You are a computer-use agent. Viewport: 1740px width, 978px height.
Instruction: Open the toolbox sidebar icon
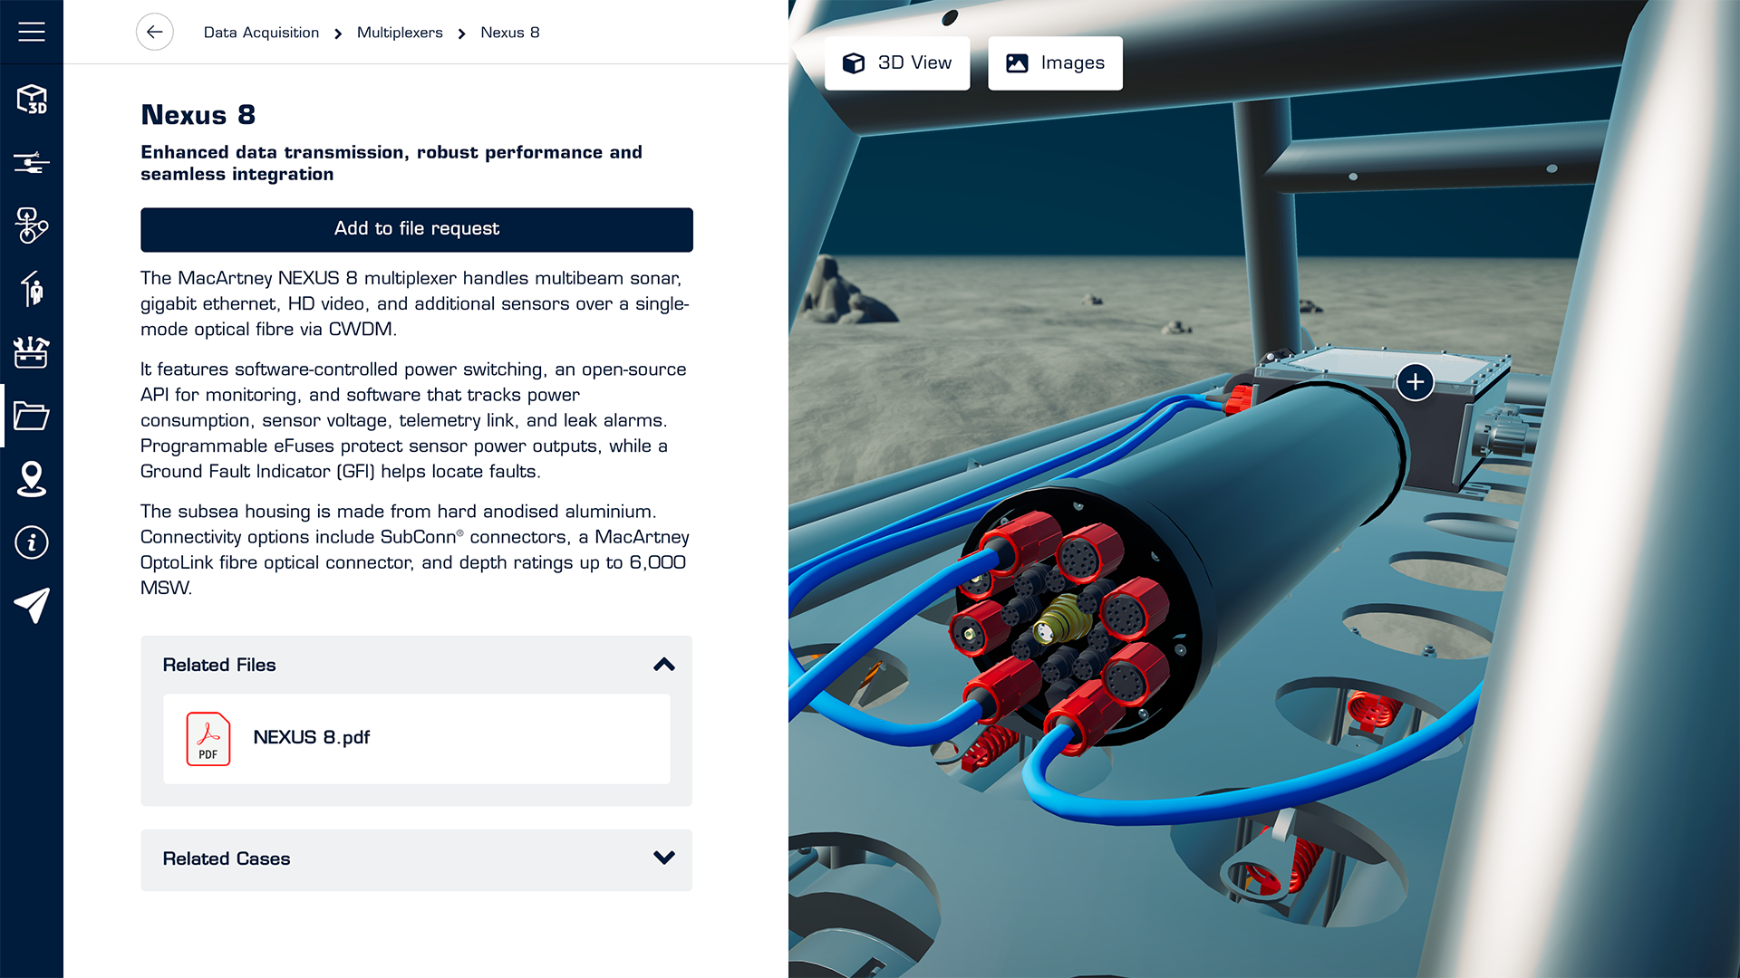(x=32, y=352)
